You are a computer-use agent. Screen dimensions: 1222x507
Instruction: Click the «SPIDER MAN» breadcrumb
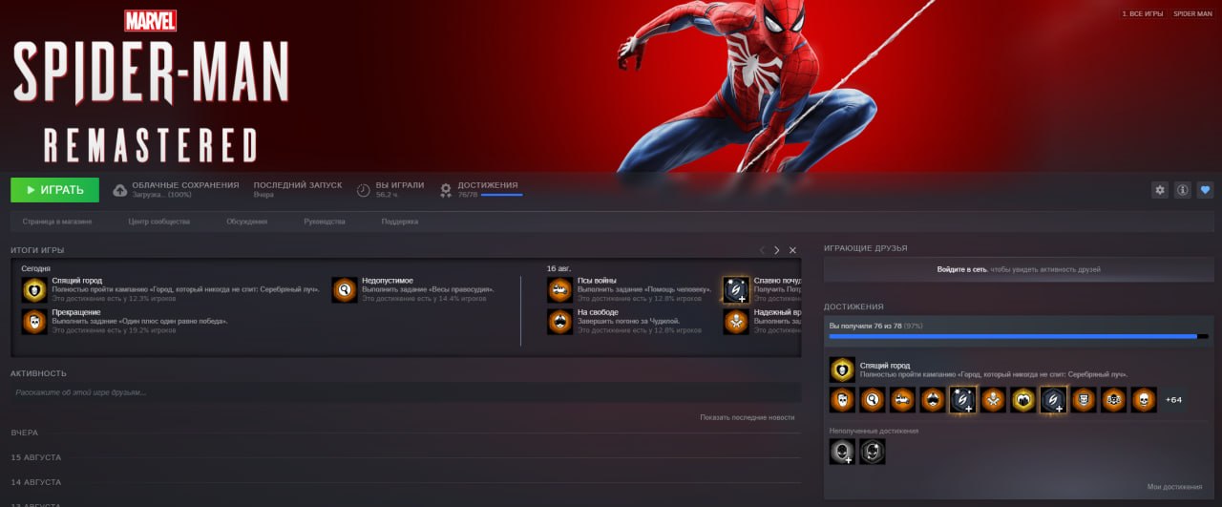click(1192, 14)
